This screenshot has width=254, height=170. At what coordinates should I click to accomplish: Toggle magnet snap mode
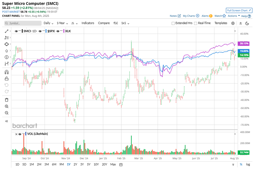point(6,72)
